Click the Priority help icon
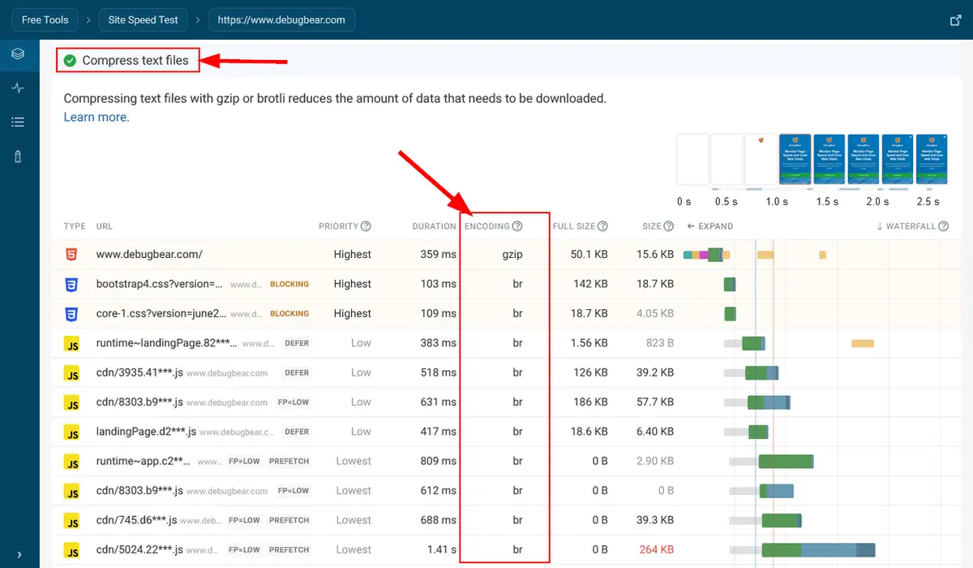 [366, 226]
